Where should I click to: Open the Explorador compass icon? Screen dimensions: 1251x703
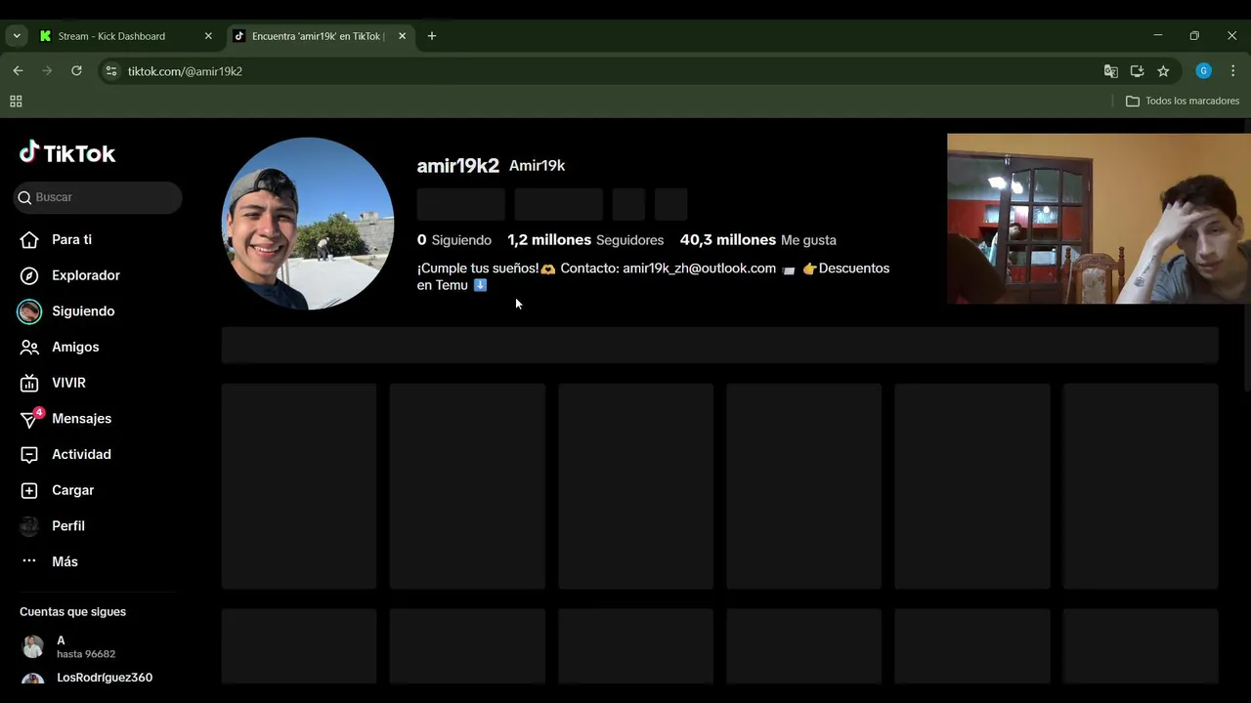coord(29,275)
